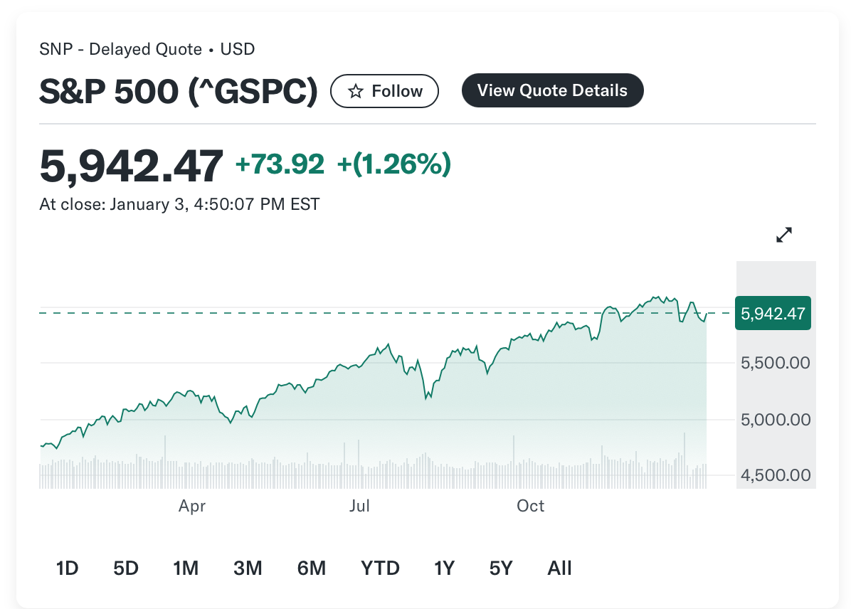Click the S&P 500 (^GSPC) title
The width and height of the screenshot is (851, 609).
pos(178,91)
